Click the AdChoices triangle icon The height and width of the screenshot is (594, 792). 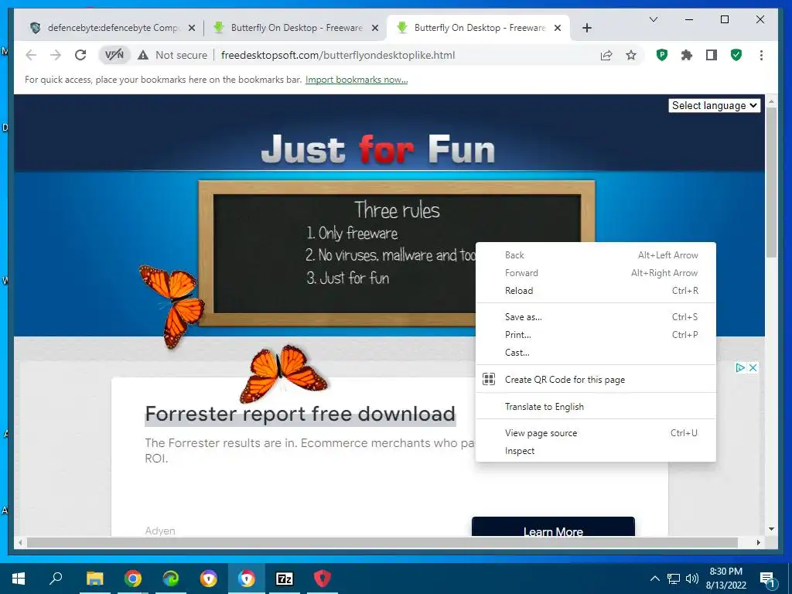pyautogui.click(x=740, y=367)
